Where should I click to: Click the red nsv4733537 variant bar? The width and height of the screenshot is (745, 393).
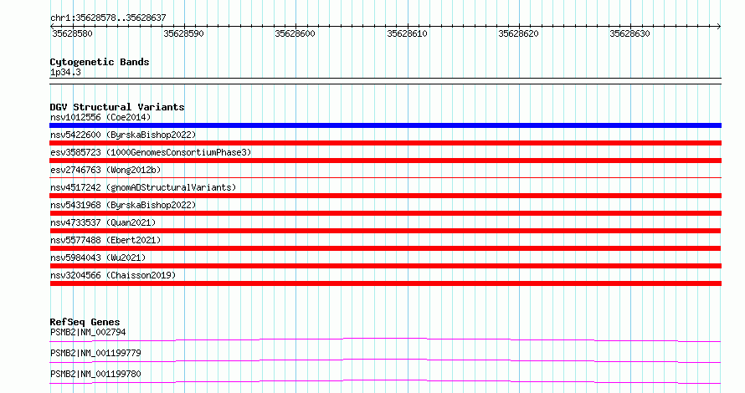(x=385, y=231)
